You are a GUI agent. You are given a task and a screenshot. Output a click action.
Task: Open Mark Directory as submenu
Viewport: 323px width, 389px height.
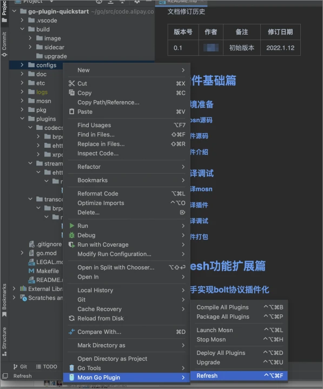click(127, 345)
